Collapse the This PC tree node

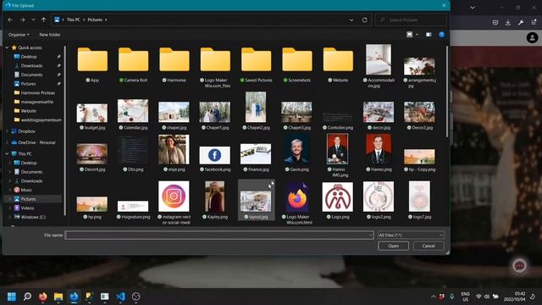[x=8, y=153]
